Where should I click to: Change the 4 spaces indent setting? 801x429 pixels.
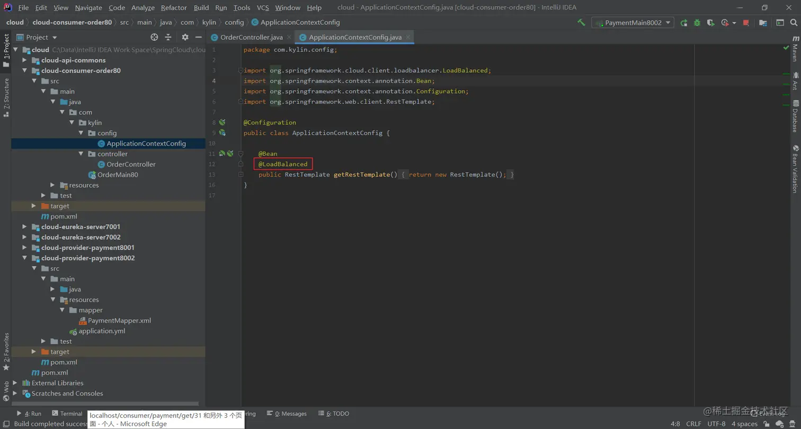(744, 424)
